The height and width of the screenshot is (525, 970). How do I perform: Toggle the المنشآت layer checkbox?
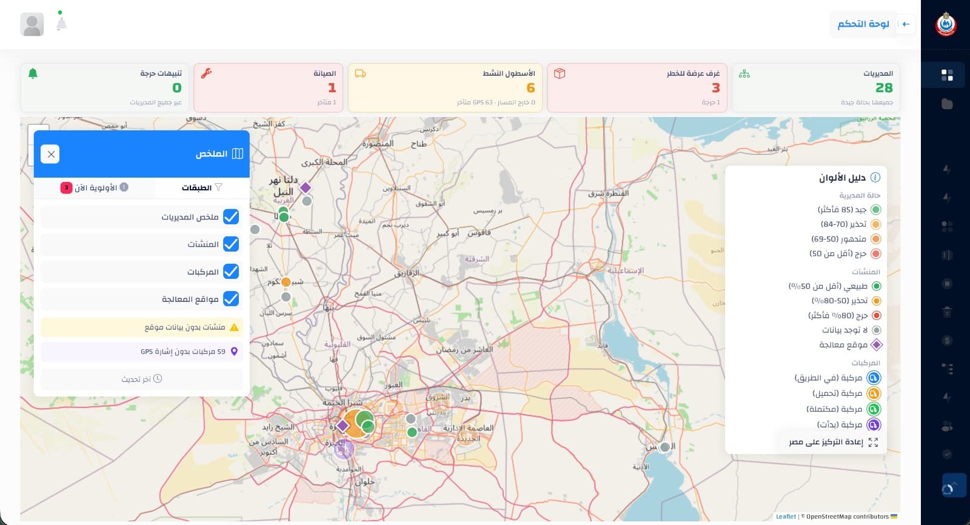coord(231,244)
